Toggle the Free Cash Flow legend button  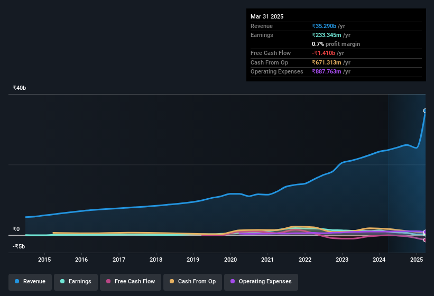pyautogui.click(x=131, y=282)
